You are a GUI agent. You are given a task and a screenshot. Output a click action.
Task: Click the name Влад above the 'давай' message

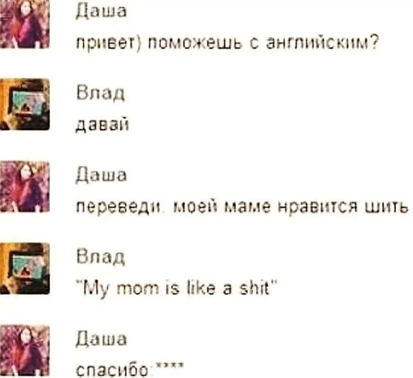pyautogui.click(x=101, y=93)
